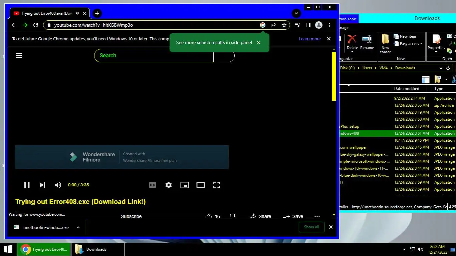Expand address bar history dropdown in Explorer
456x256 pixels.
[441, 68]
